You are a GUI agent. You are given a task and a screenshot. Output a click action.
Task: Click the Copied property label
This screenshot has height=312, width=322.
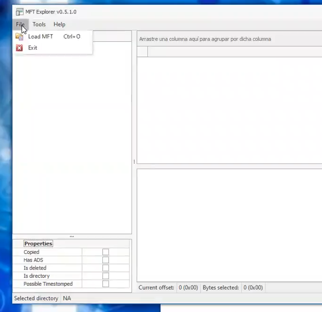coord(31,252)
